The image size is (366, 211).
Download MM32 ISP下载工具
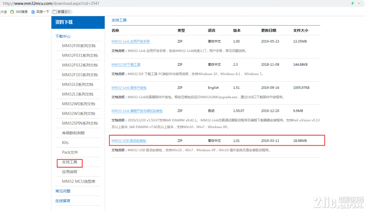pyautogui.click(x=126, y=64)
